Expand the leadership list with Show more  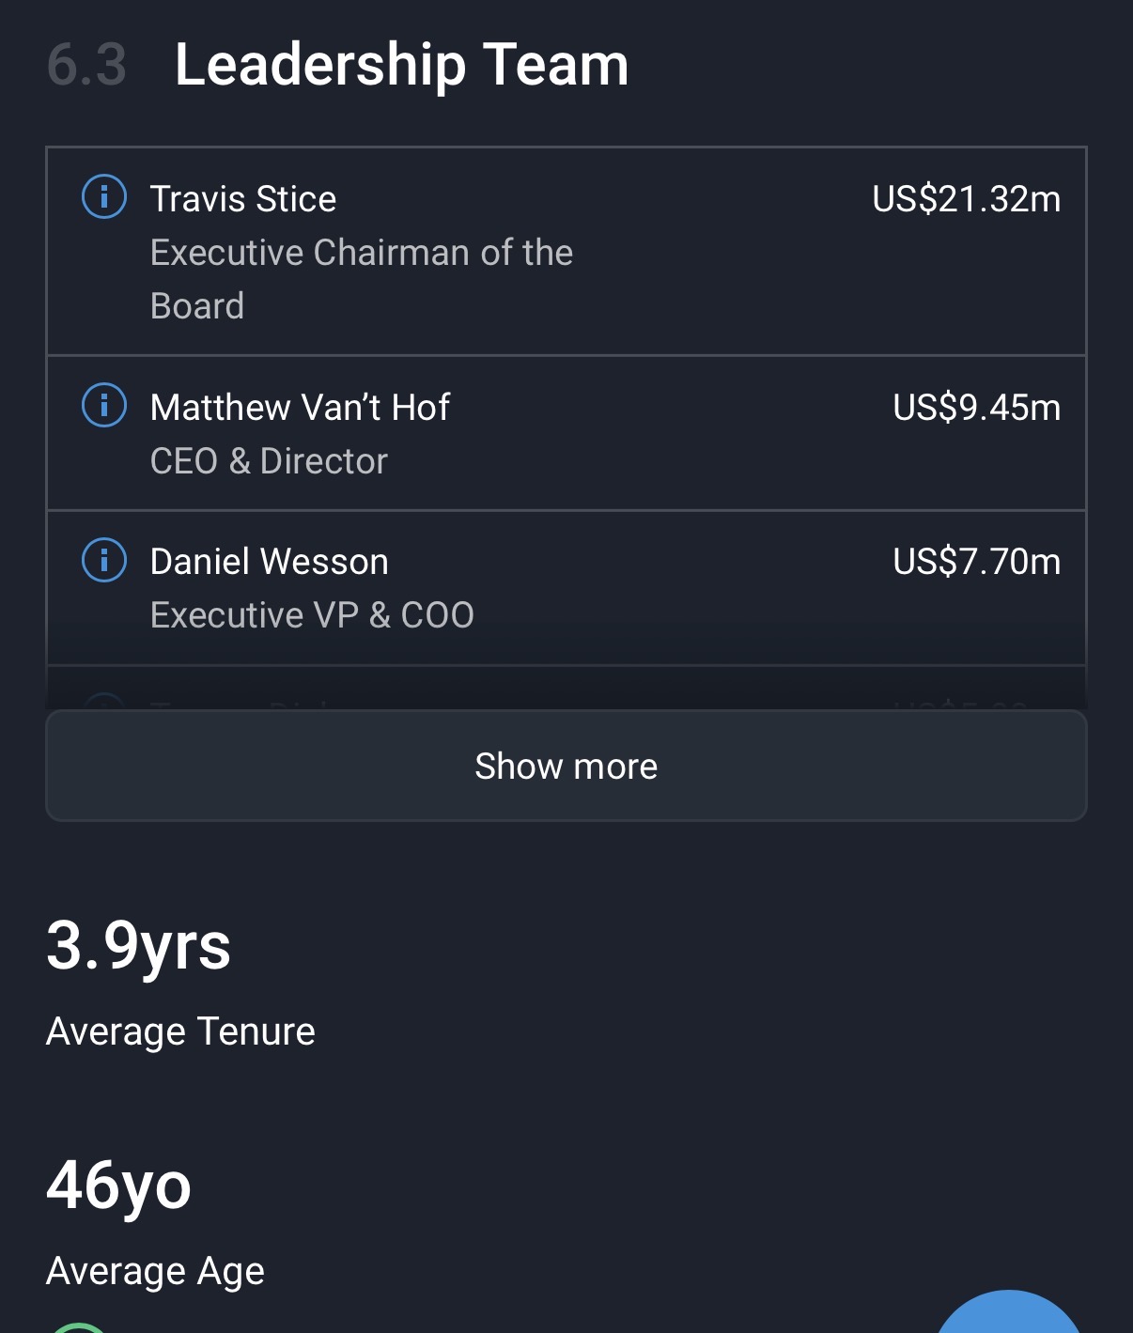click(x=566, y=766)
